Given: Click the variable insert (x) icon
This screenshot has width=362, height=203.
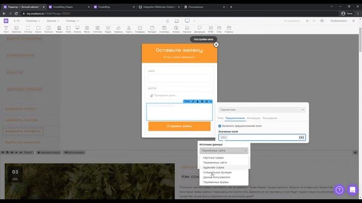Looking at the screenshot, I should point(301,138).
